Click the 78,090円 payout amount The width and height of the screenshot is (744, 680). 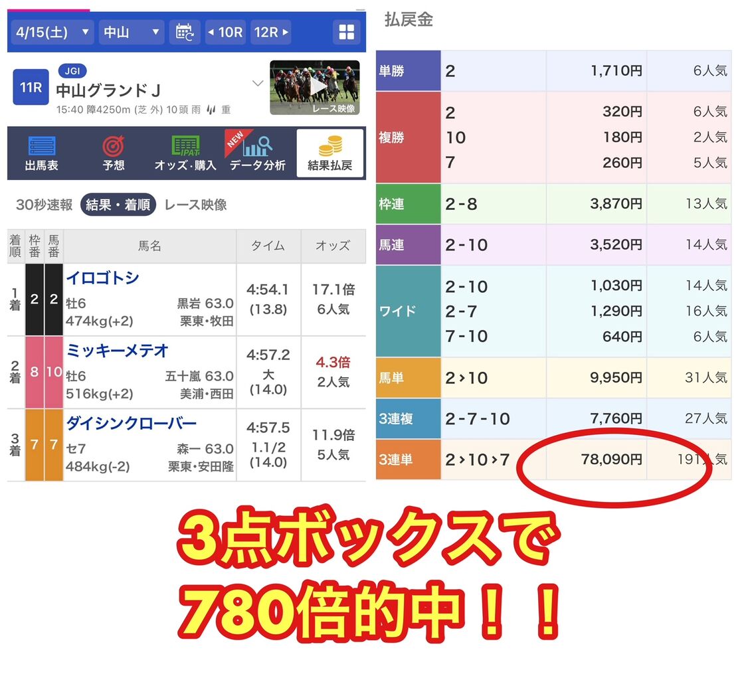[x=612, y=460]
